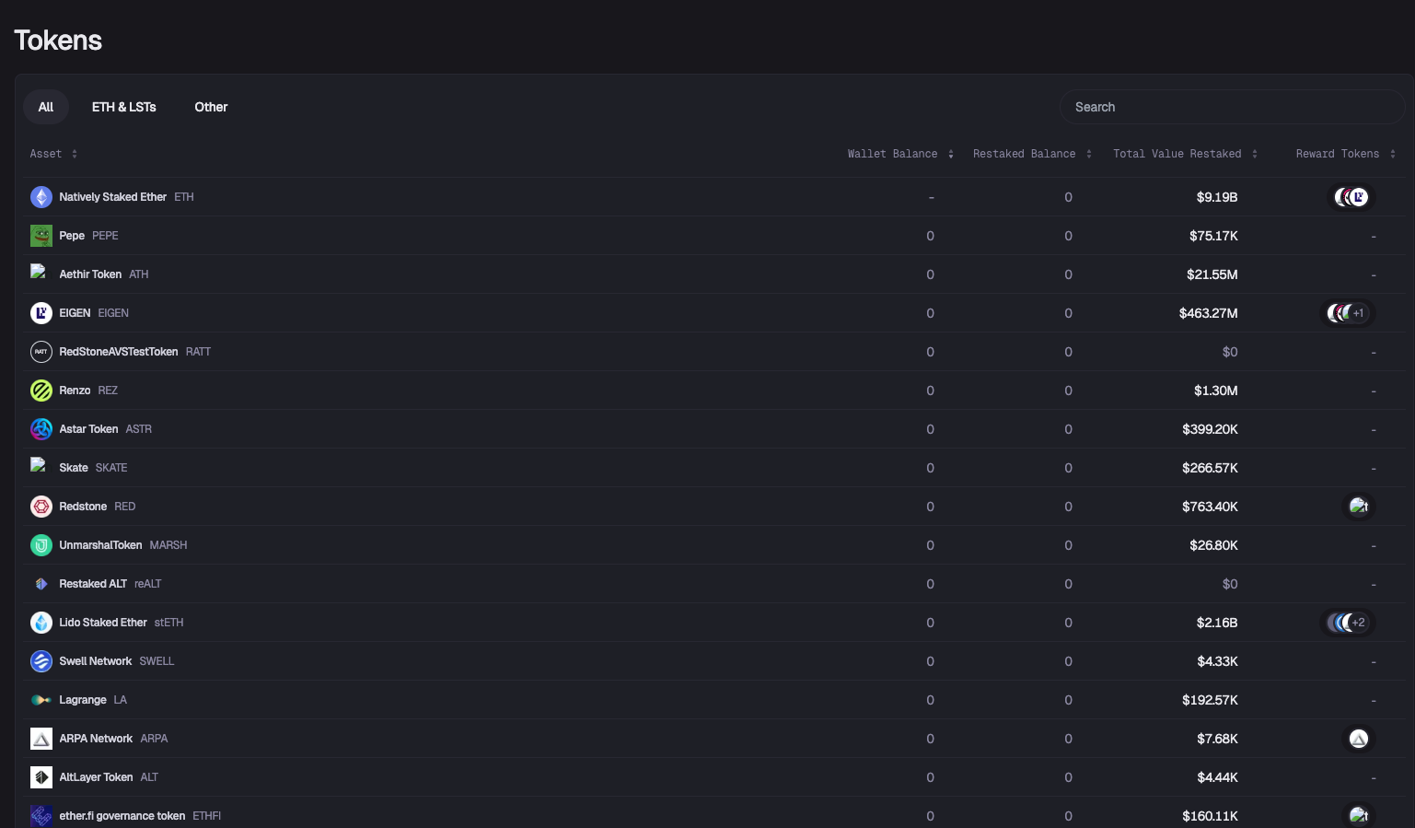View reward tokens for Natively Staked Ether
Image resolution: width=1415 pixels, height=828 pixels.
pyautogui.click(x=1352, y=197)
